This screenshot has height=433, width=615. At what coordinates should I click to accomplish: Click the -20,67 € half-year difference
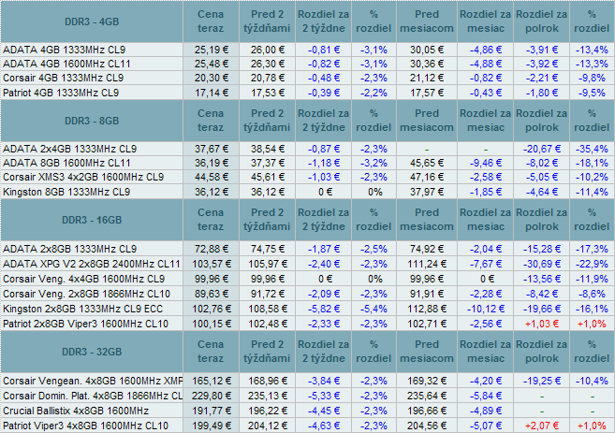pyautogui.click(x=542, y=149)
